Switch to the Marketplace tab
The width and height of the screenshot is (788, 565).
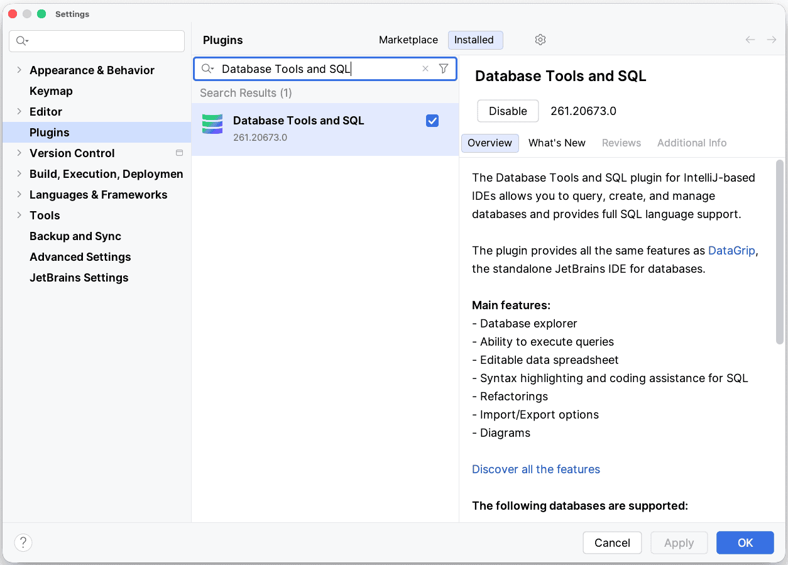click(408, 40)
